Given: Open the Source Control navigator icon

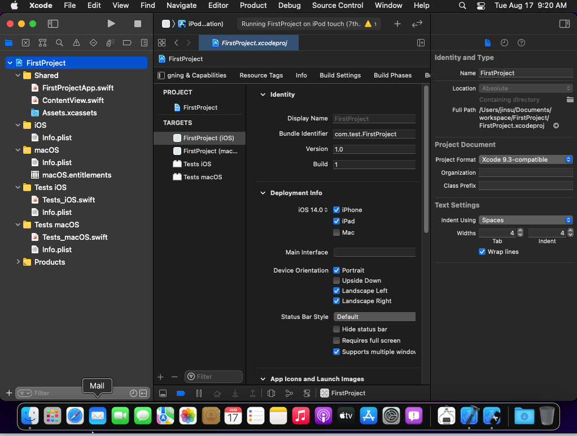Looking at the screenshot, I should click(25, 43).
